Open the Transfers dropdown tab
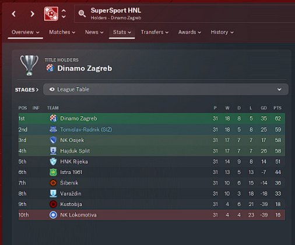 pyautogui.click(x=154, y=32)
